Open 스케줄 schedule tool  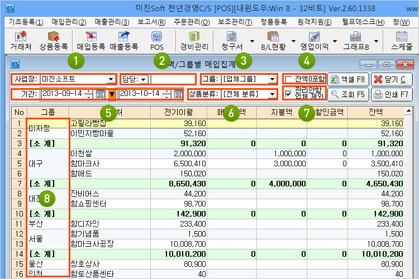pos(402,41)
